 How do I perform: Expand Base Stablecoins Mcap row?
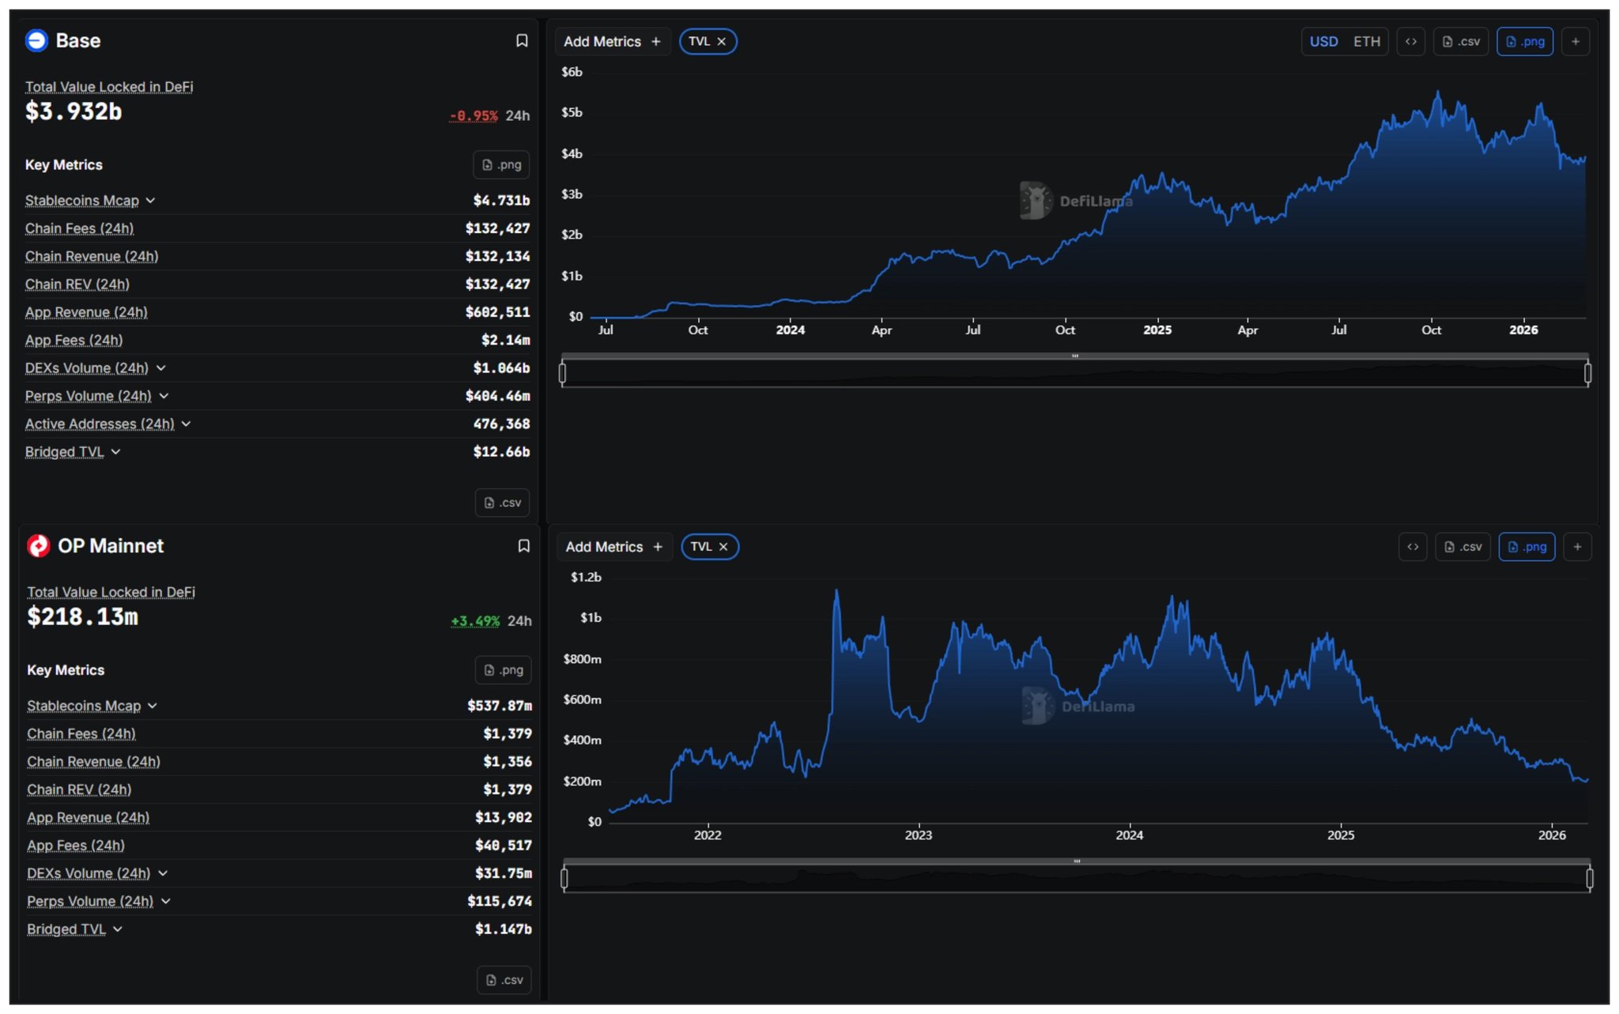coord(150,201)
